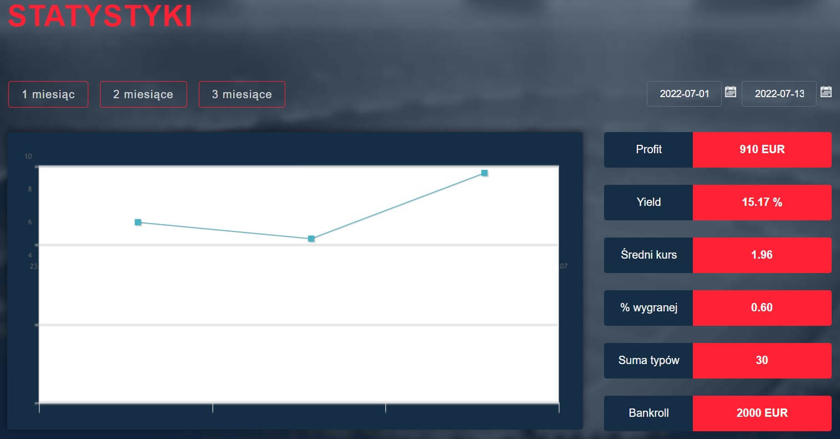The image size is (840, 439).
Task: Choose the 2 miesiące period filter
Action: [143, 94]
